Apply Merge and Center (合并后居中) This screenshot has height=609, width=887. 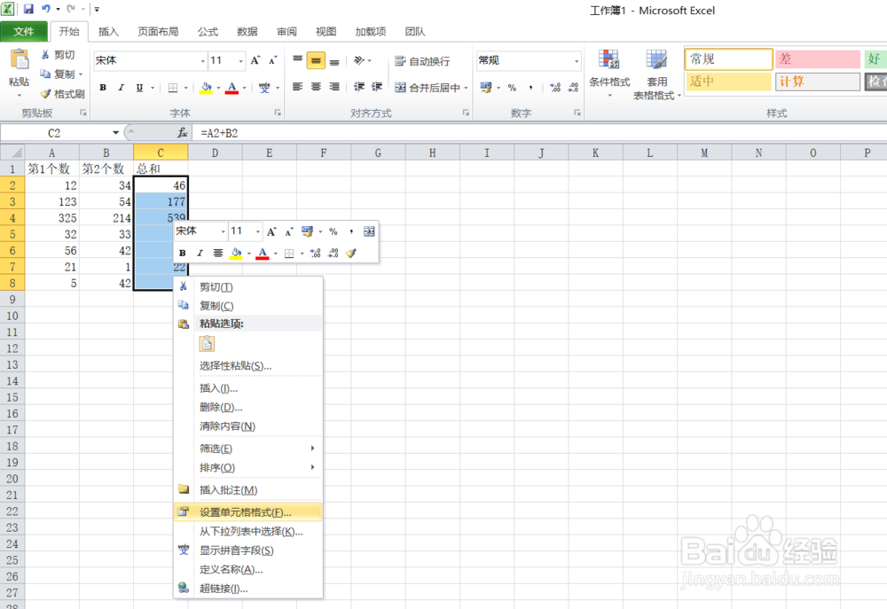pos(419,87)
